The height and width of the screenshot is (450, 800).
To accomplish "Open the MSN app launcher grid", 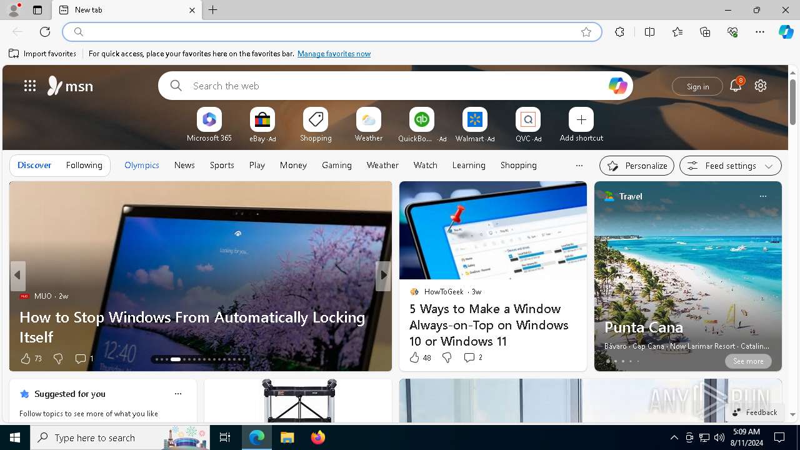I will click(30, 86).
